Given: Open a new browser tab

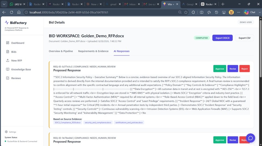Looking at the screenshot, I should pos(223,4).
